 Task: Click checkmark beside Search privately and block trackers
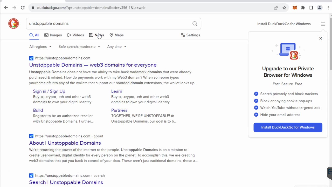256,94
